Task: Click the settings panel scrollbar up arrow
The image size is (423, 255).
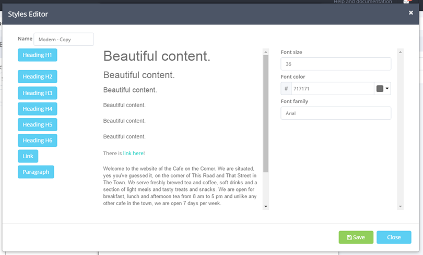Action: 401,52
